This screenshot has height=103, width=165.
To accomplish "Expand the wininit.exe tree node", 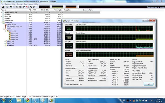I will (1, 16).
